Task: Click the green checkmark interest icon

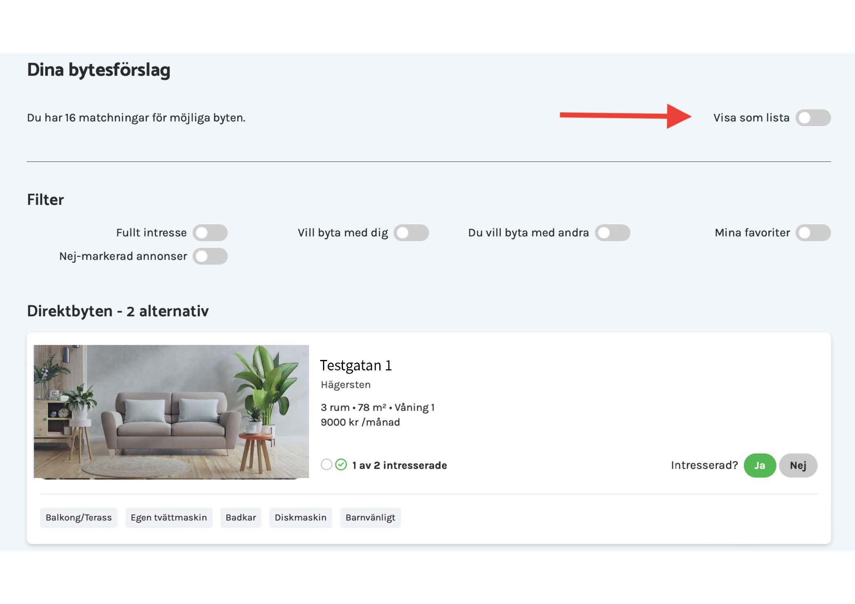Action: 341,465
